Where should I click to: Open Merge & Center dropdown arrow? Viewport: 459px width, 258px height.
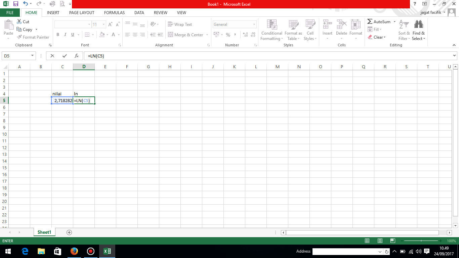(x=207, y=35)
